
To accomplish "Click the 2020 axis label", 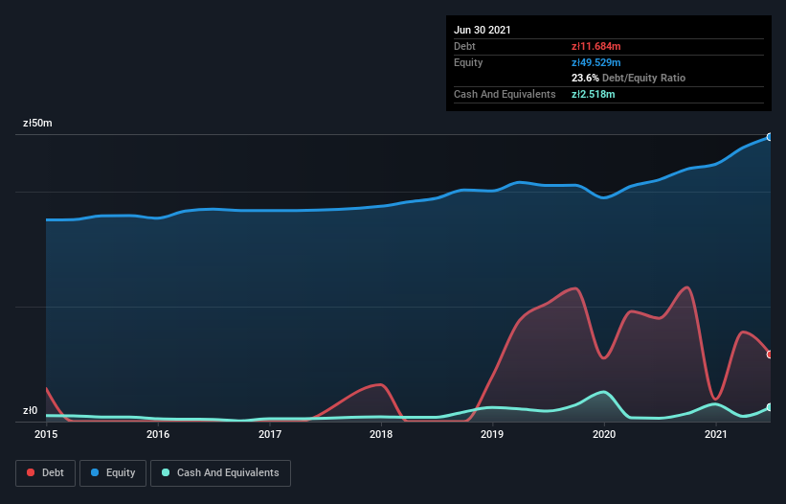I will 604,434.
